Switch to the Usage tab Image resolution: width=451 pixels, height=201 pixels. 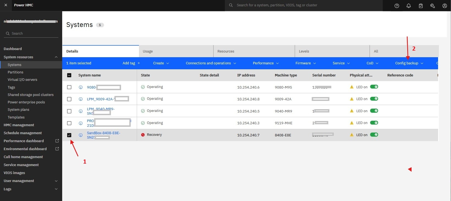176,51
